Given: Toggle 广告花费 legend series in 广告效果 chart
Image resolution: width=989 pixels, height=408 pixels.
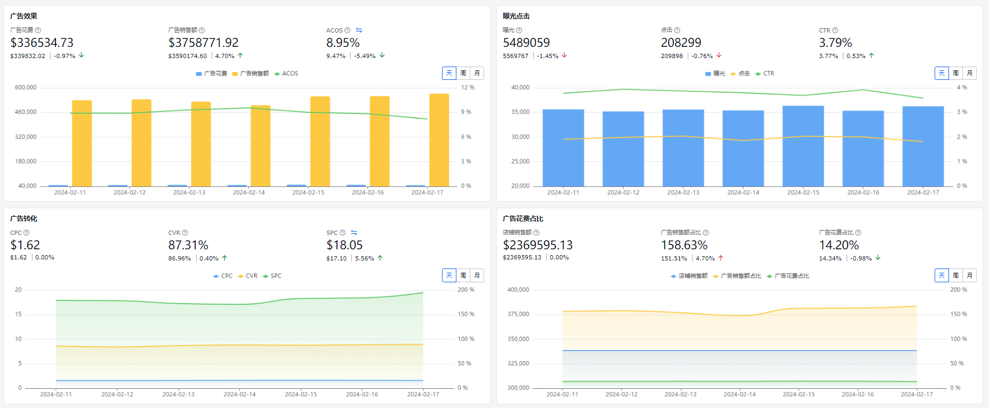Looking at the screenshot, I should pyautogui.click(x=212, y=74).
